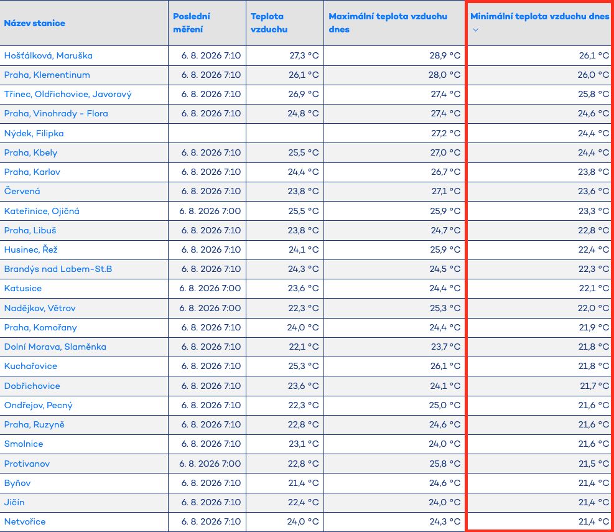Open station Smolnice
The image size is (614, 532).
(24, 444)
